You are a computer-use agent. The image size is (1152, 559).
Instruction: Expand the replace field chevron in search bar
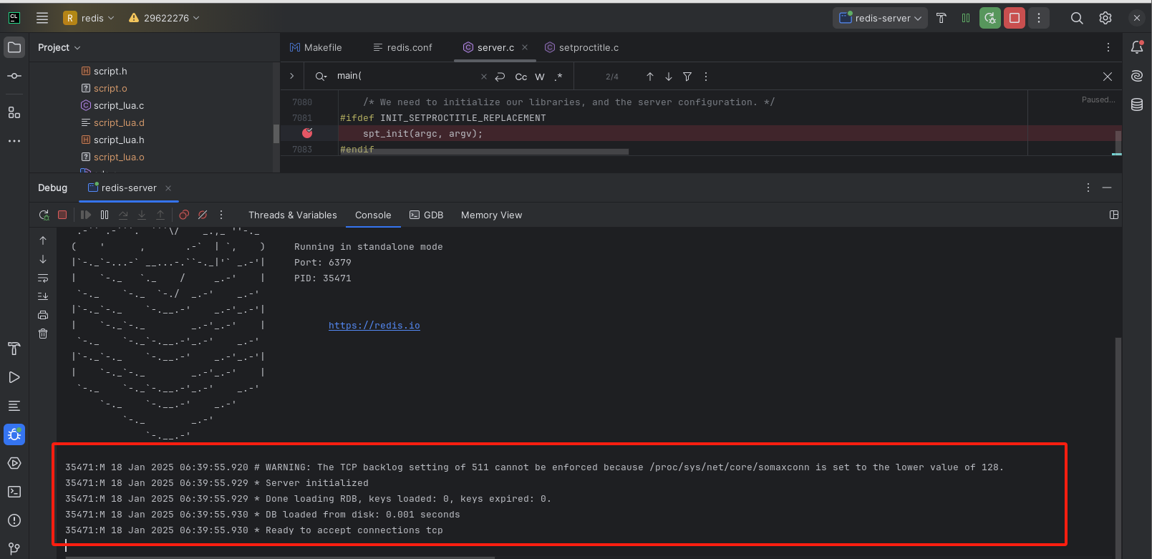tap(291, 76)
